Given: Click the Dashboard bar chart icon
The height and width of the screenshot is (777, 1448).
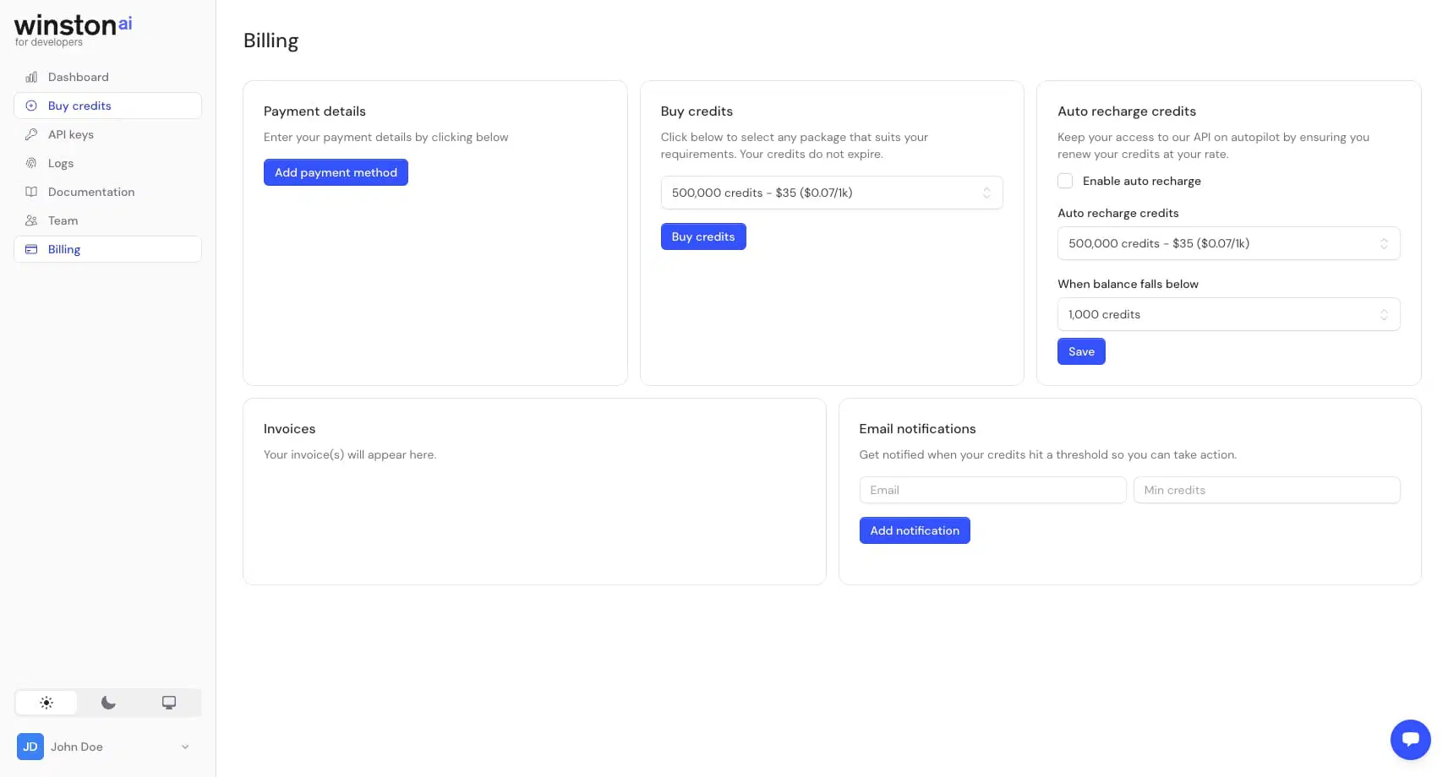Looking at the screenshot, I should click(31, 77).
